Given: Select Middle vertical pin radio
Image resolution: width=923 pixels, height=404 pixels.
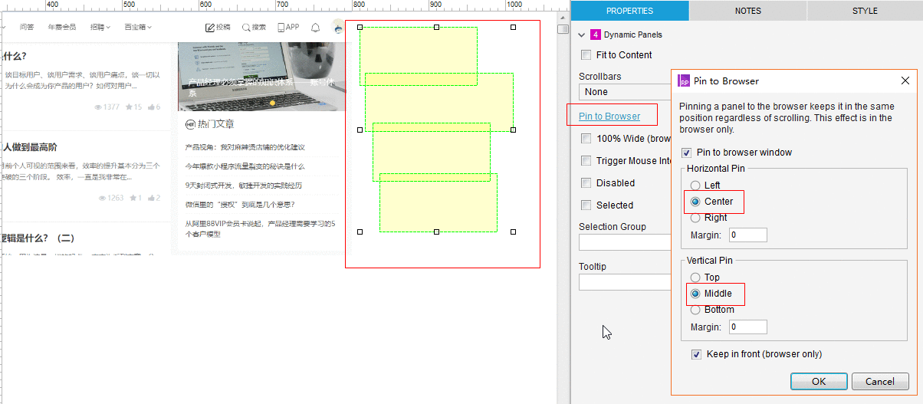Looking at the screenshot, I should coord(695,294).
